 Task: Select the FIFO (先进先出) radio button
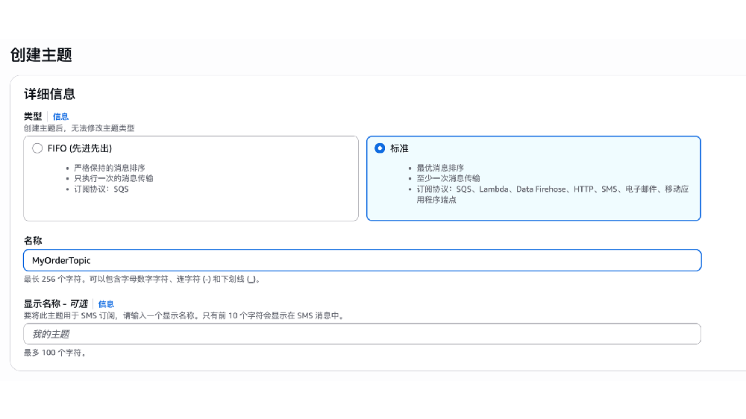tap(37, 148)
